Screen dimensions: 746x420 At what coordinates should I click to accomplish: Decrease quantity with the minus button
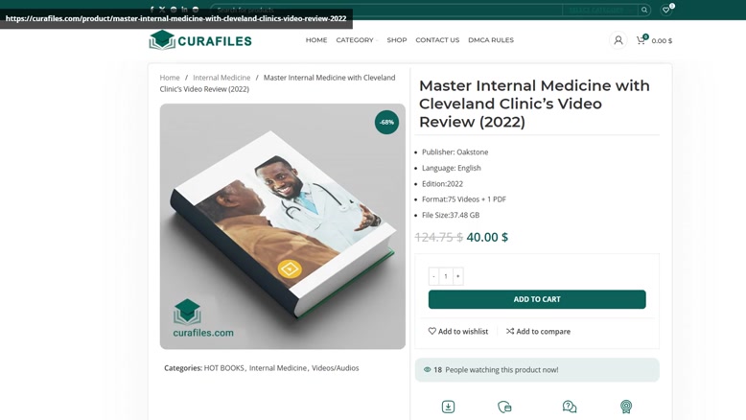tap(434, 276)
